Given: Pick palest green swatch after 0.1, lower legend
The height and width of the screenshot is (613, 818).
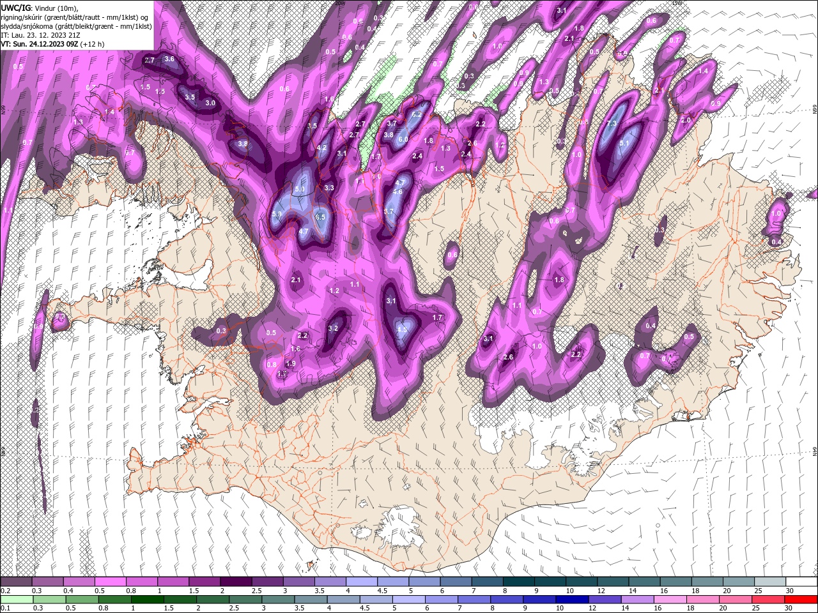Looking at the screenshot, I should tap(17, 599).
